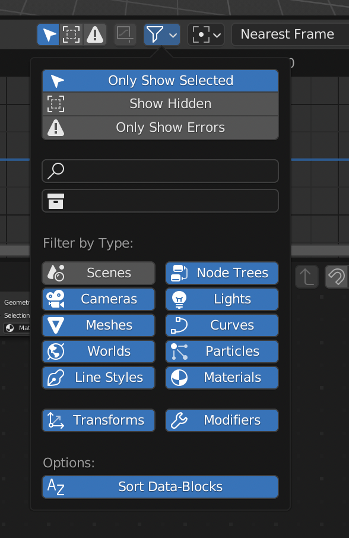Toggle the Scenes filter icon
The height and width of the screenshot is (538, 349).
tap(98, 273)
